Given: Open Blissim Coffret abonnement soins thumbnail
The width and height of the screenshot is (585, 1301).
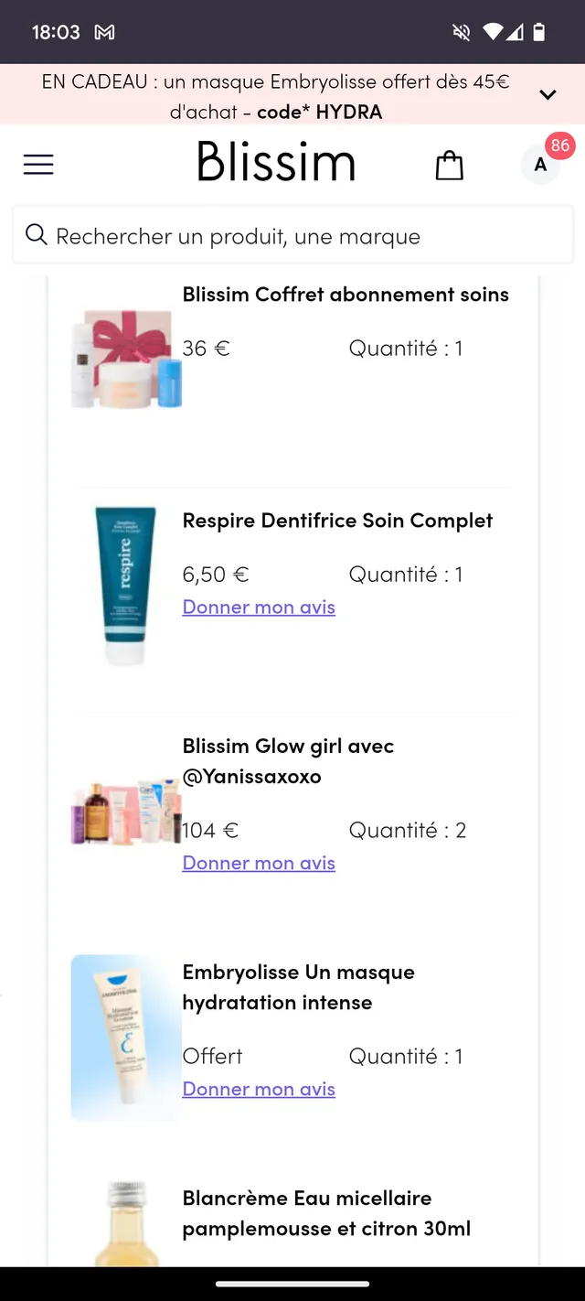Looking at the screenshot, I should 126,359.
